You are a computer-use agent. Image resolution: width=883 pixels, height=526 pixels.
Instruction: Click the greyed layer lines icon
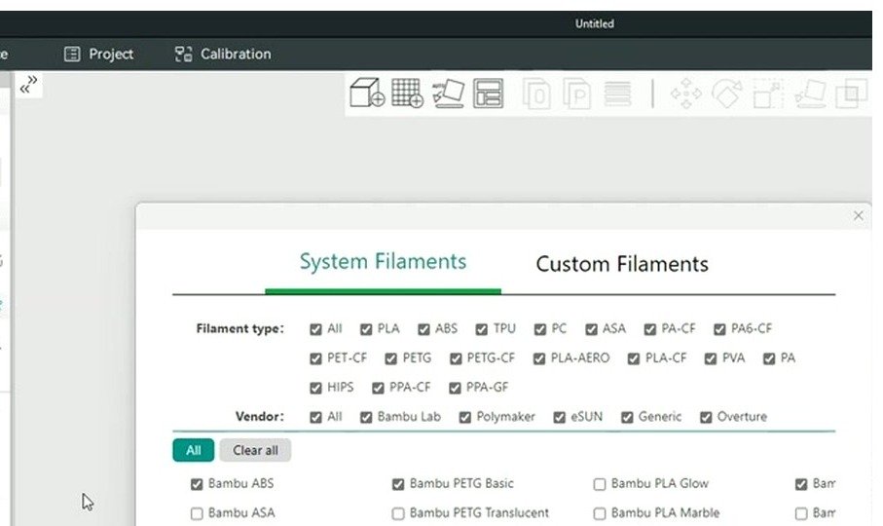(x=618, y=94)
